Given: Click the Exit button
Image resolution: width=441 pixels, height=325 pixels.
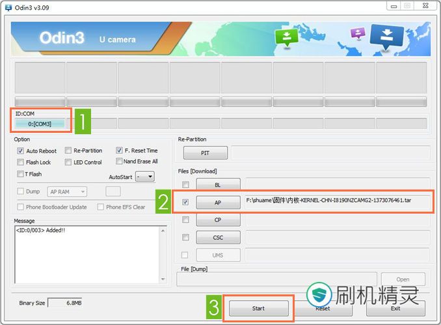Looking at the screenshot, I should [x=395, y=309].
